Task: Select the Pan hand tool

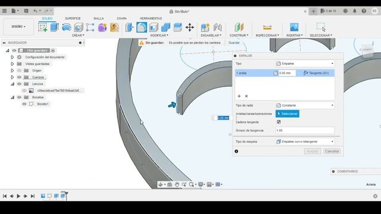Action: click(x=177, y=184)
